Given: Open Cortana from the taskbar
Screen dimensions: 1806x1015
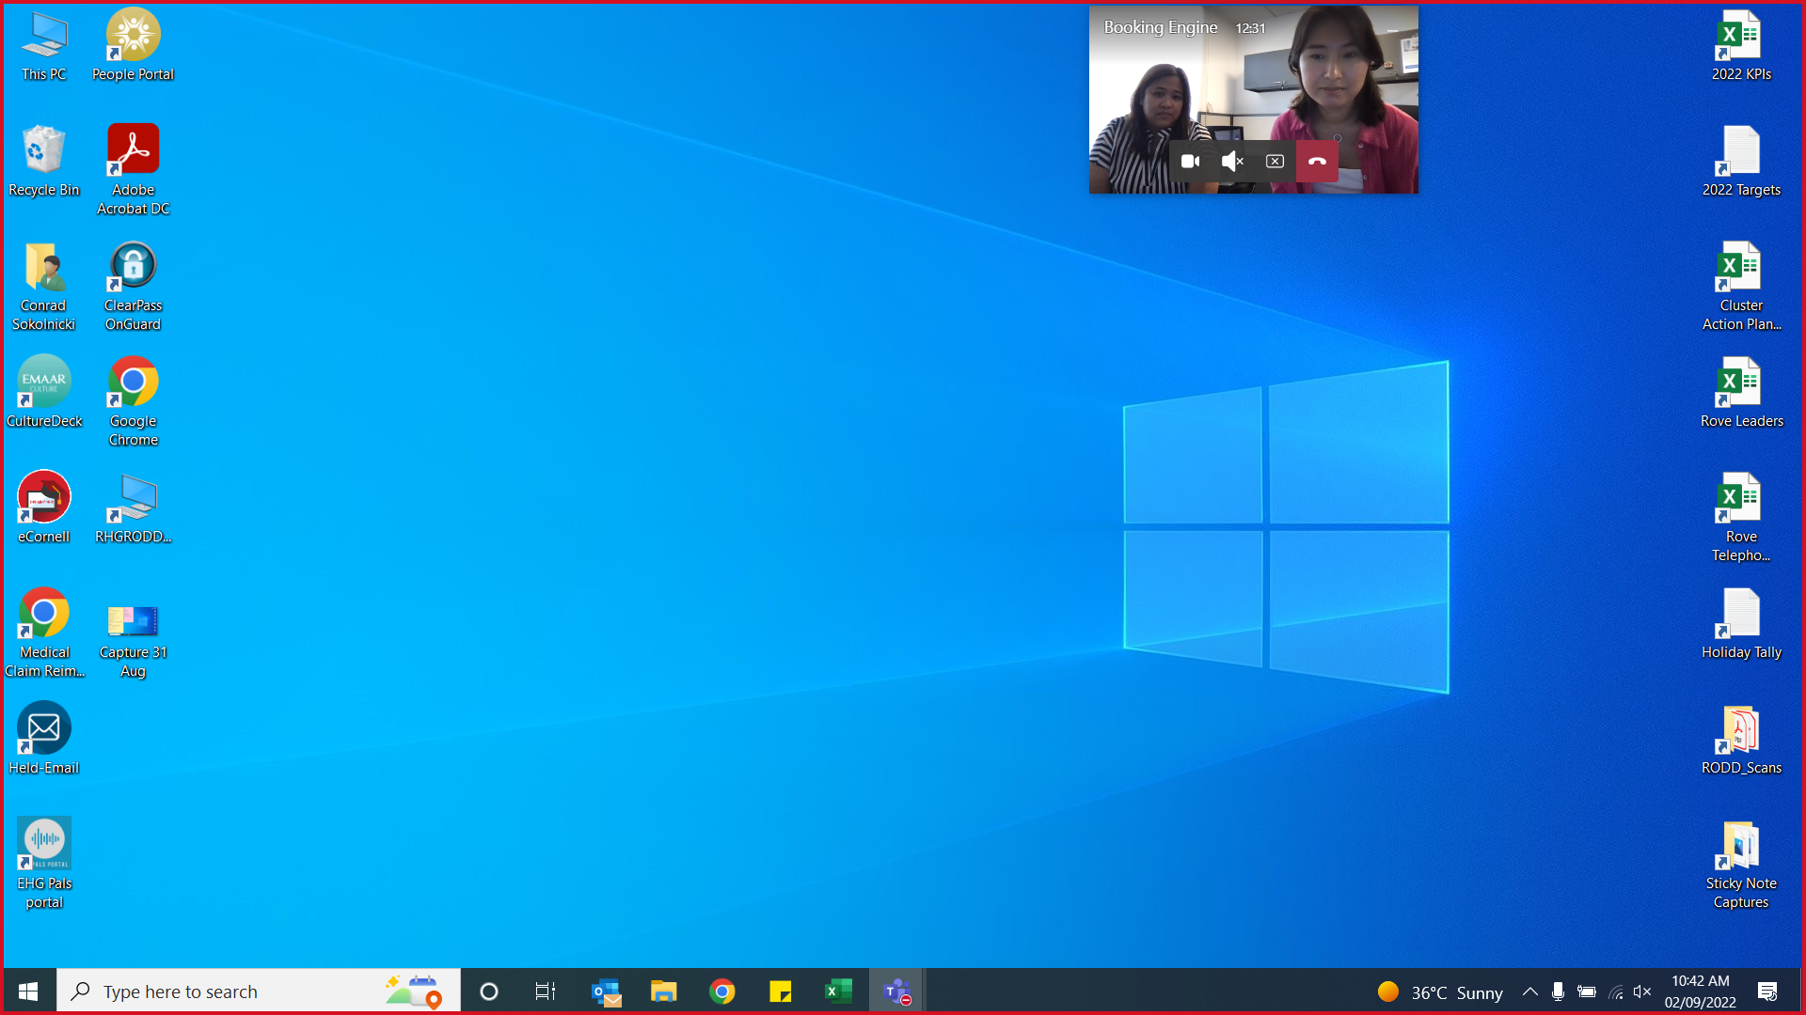Looking at the screenshot, I should (x=488, y=992).
